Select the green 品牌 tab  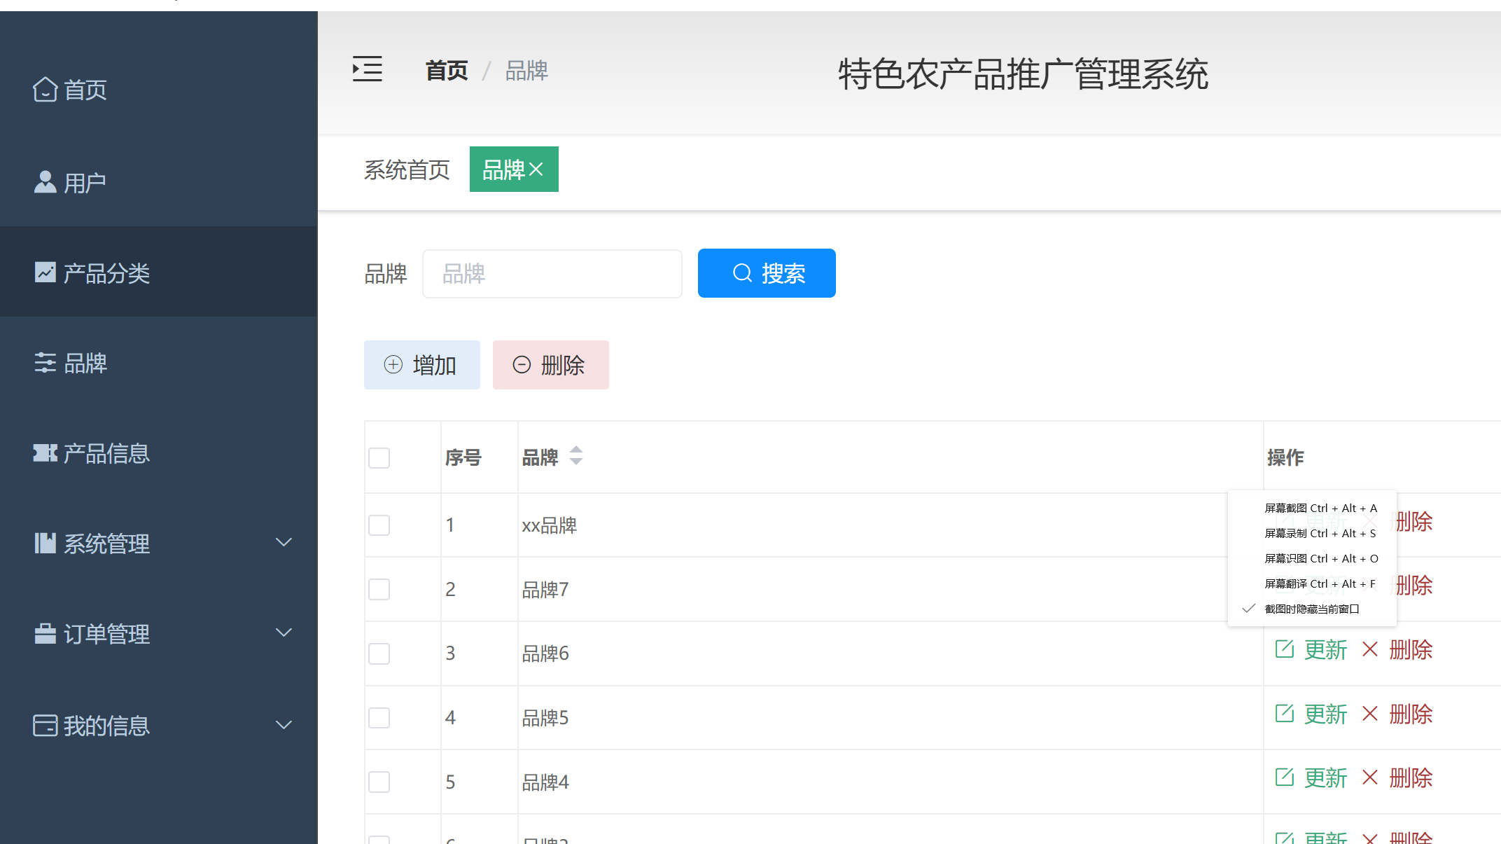click(x=514, y=169)
